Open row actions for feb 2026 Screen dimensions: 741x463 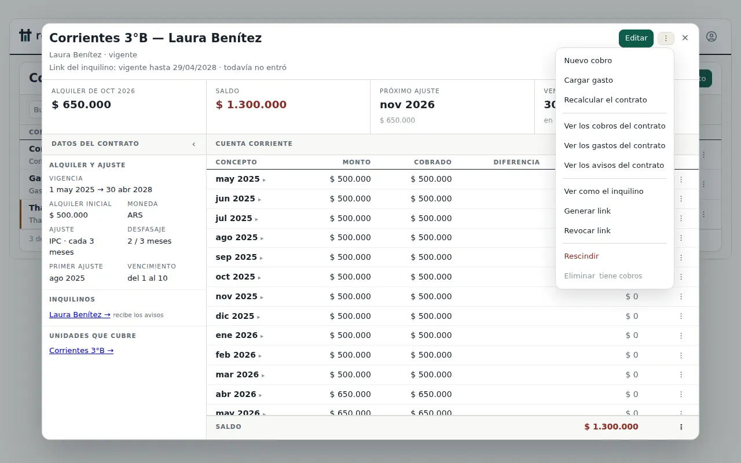pos(681,355)
